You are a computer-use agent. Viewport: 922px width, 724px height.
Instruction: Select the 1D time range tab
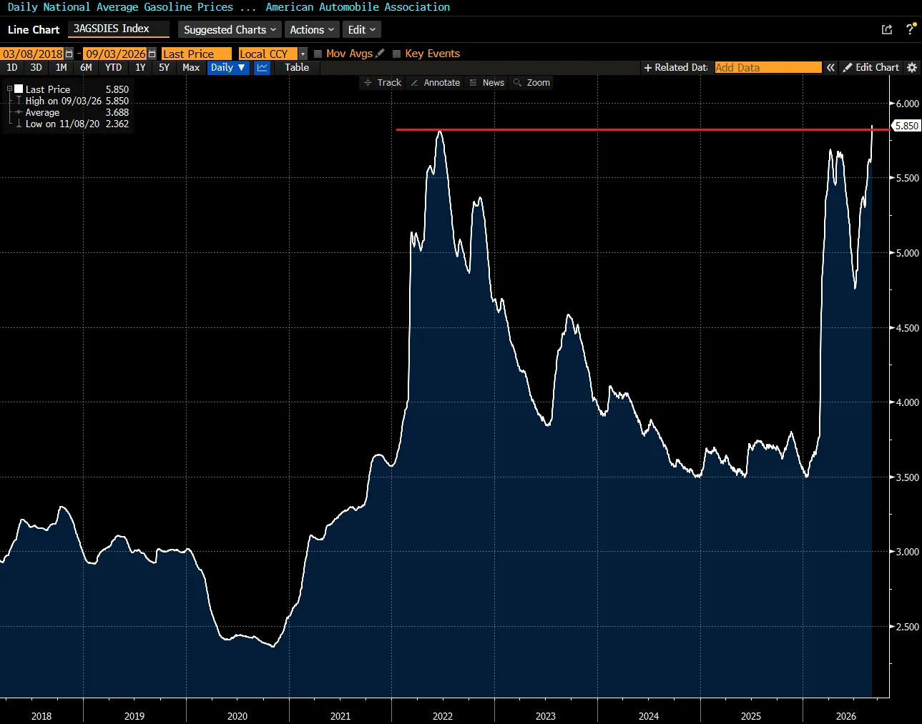tap(12, 68)
